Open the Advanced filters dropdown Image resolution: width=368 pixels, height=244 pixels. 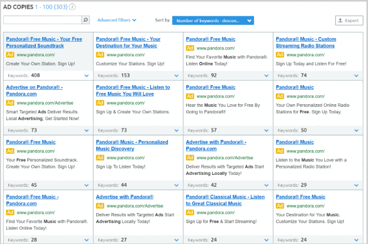[x=116, y=20]
